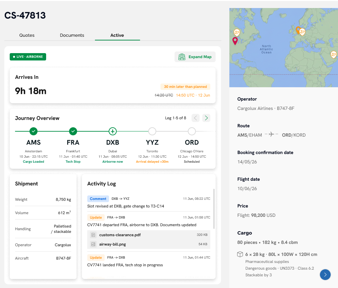Open the Quotes tab

tap(27, 35)
